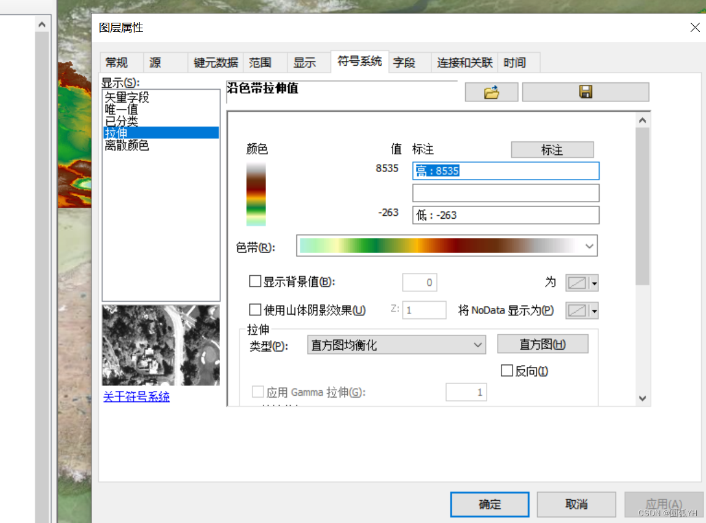The height and width of the screenshot is (523, 706).
Task: Click the 取消 button
Action: tap(576, 504)
